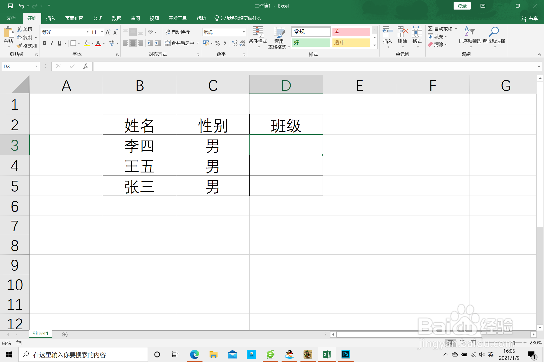This screenshot has height=362, width=544.
Task: Toggle center alignment
Action: coord(133,43)
